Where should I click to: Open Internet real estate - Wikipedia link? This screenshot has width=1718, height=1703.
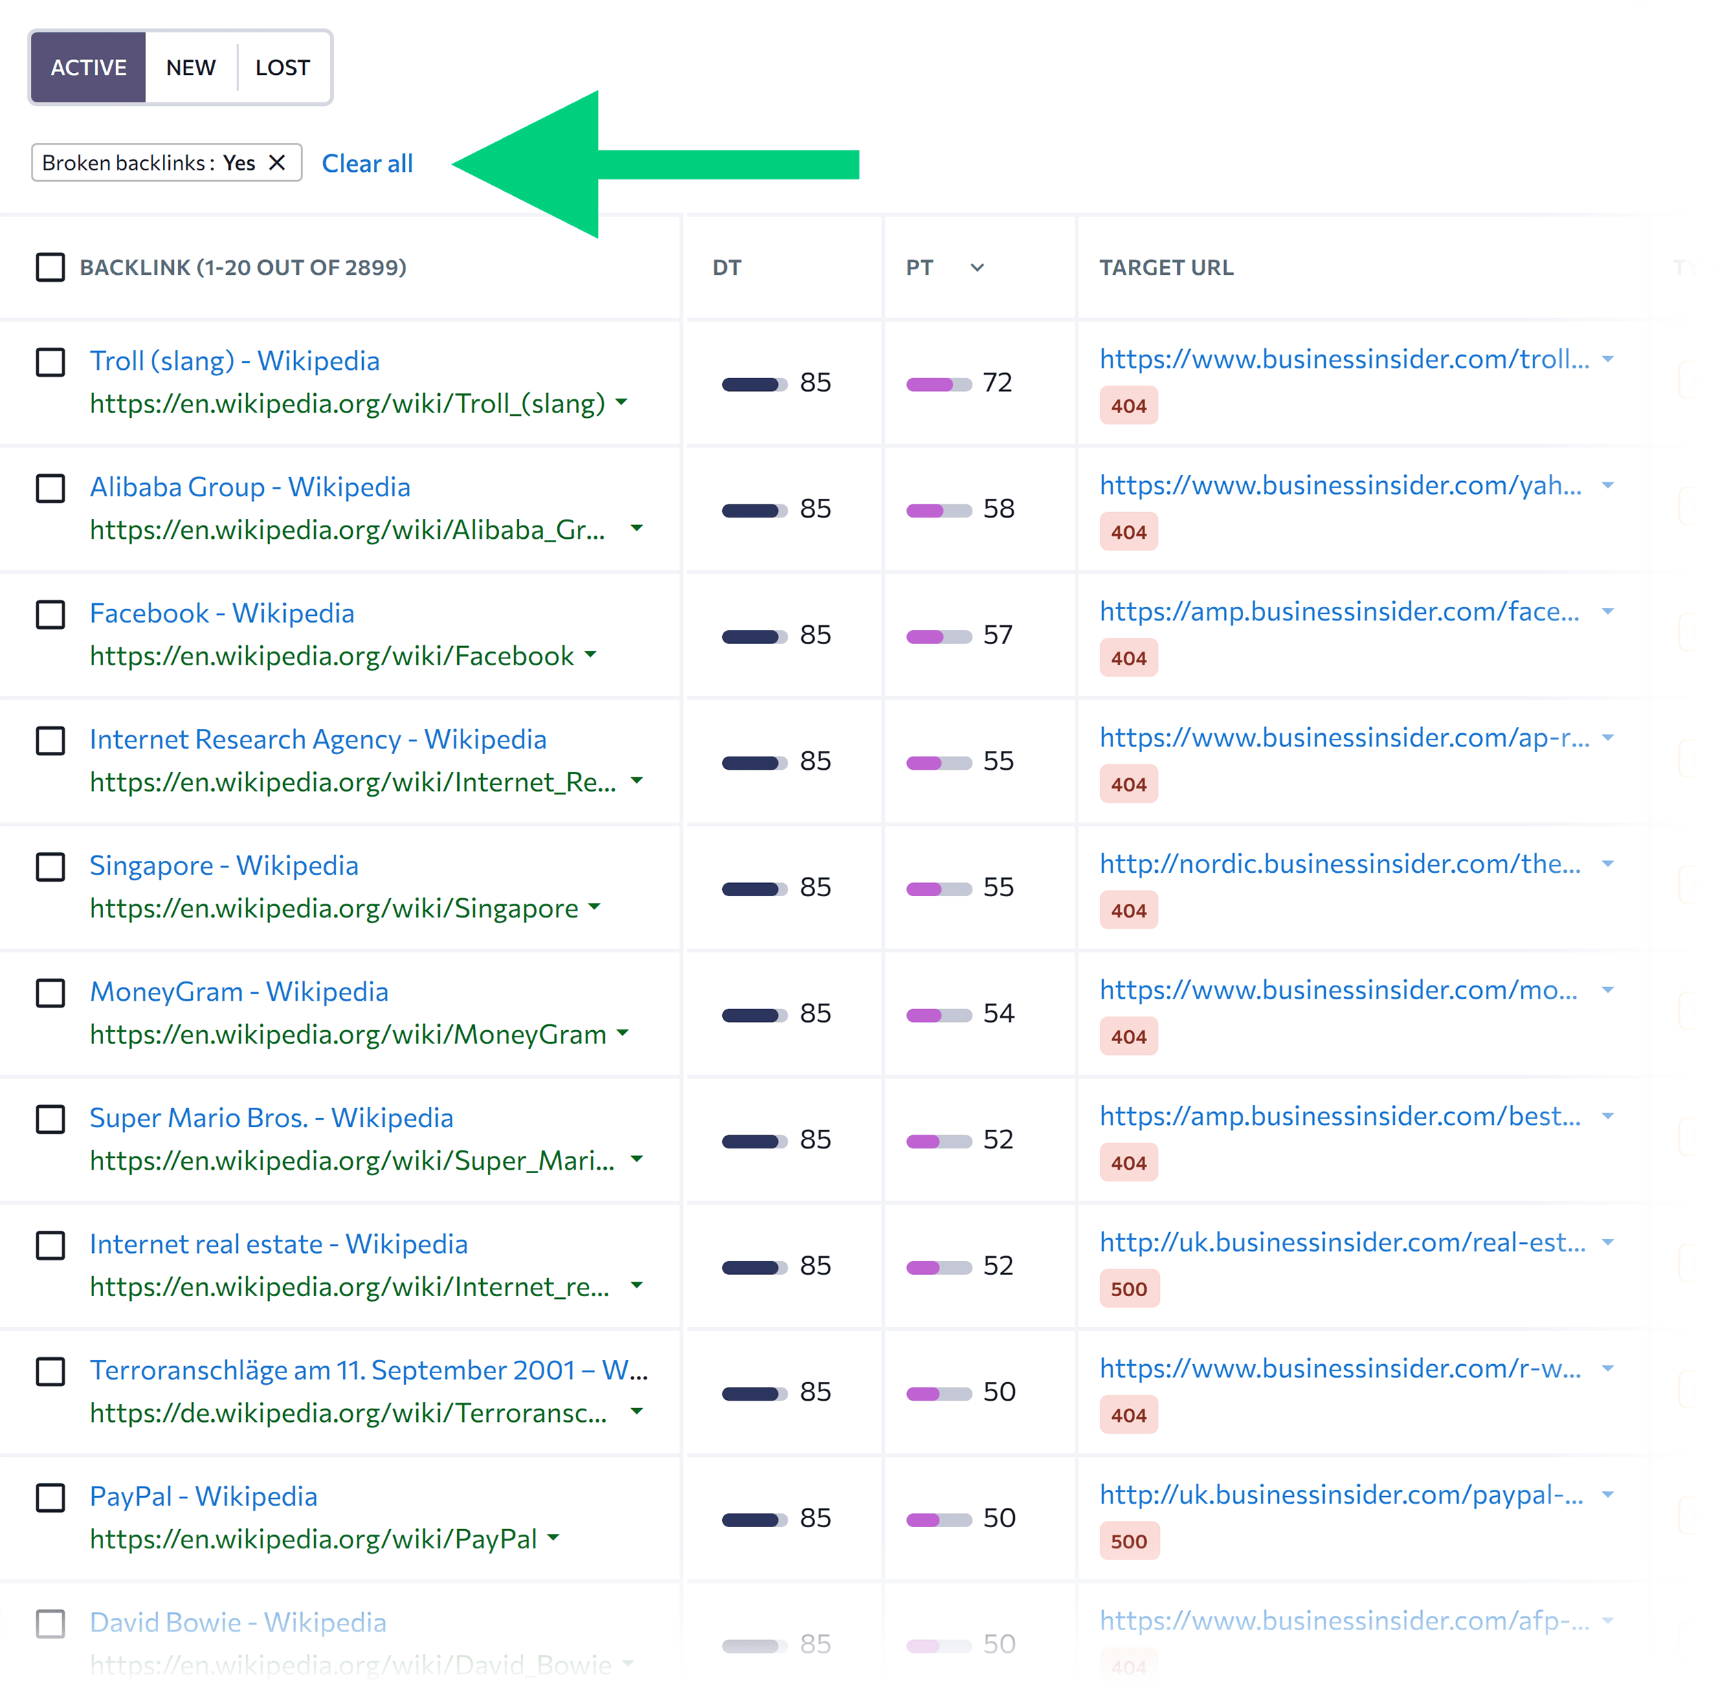(x=278, y=1245)
